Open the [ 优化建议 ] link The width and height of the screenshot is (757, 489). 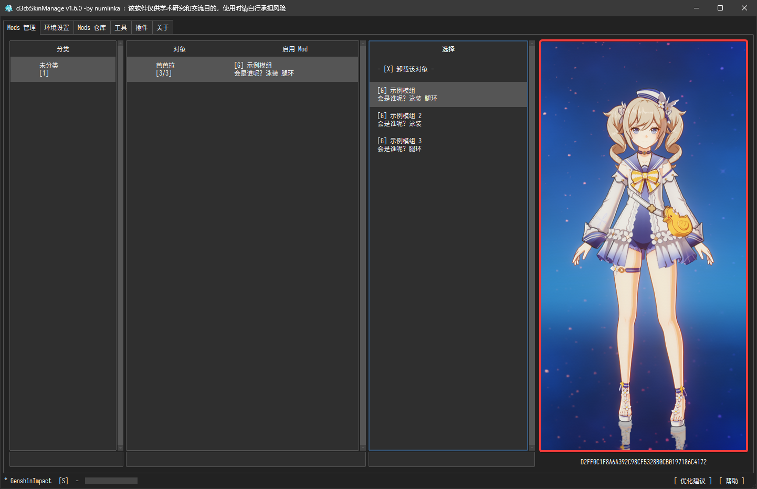click(693, 481)
